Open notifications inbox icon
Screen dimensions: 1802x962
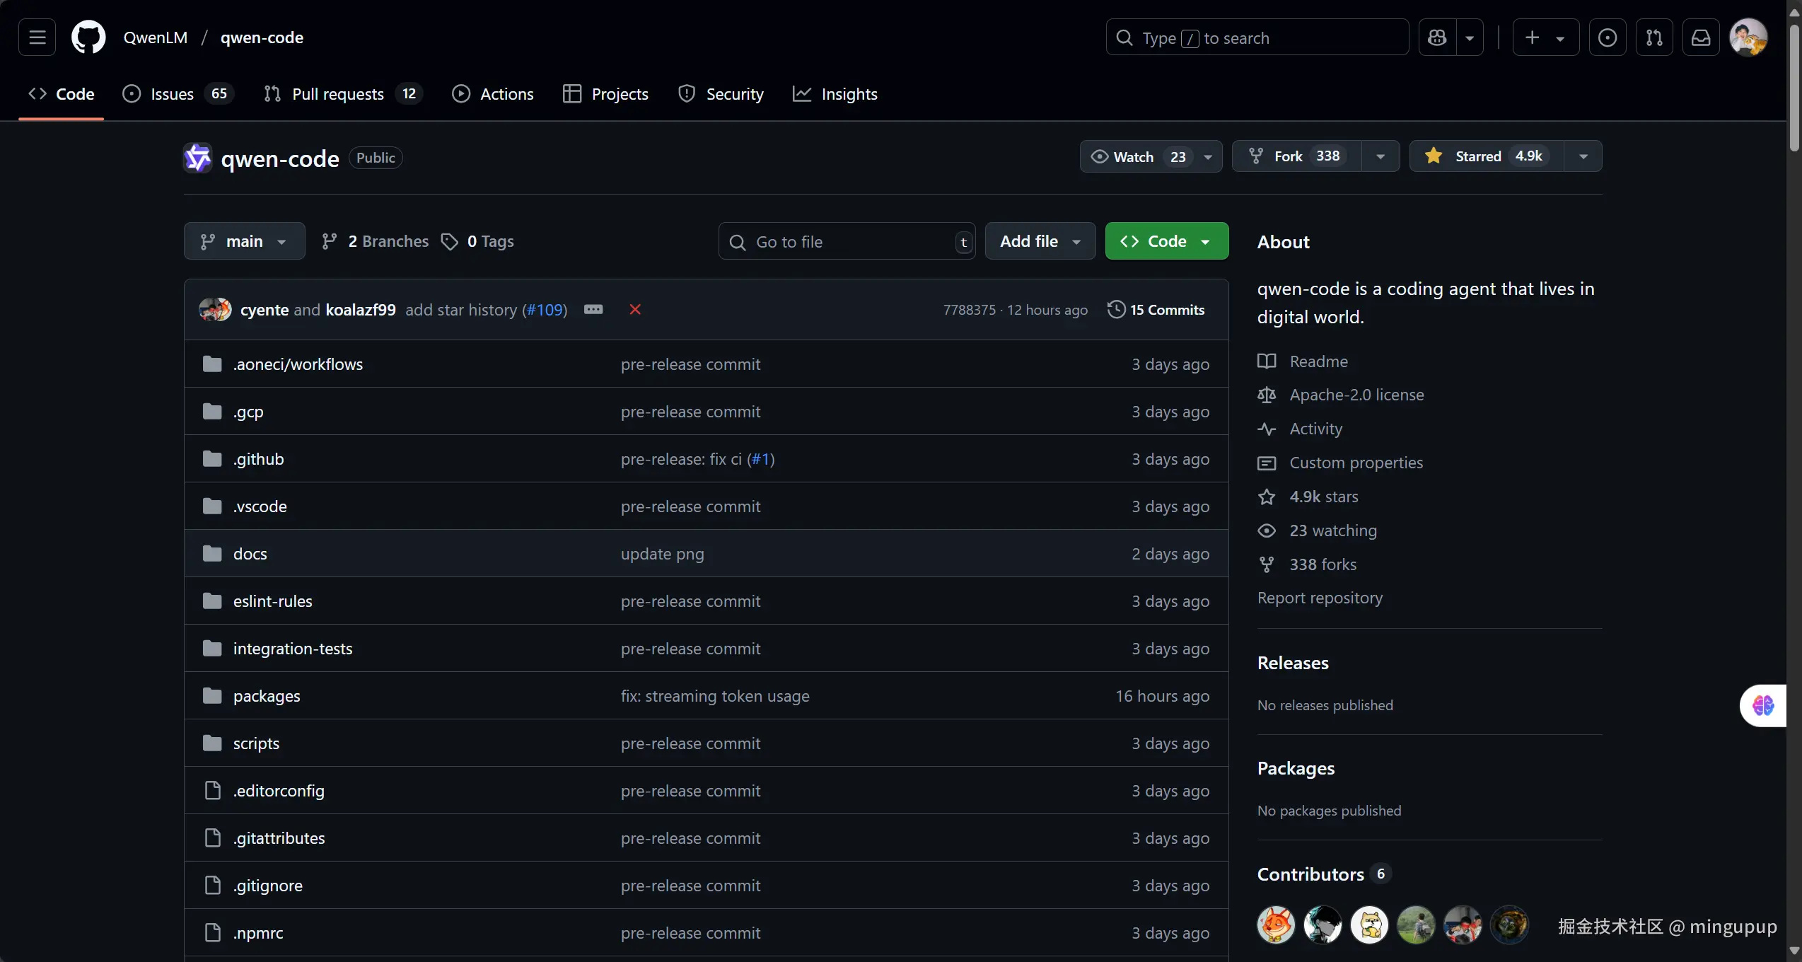point(1701,37)
